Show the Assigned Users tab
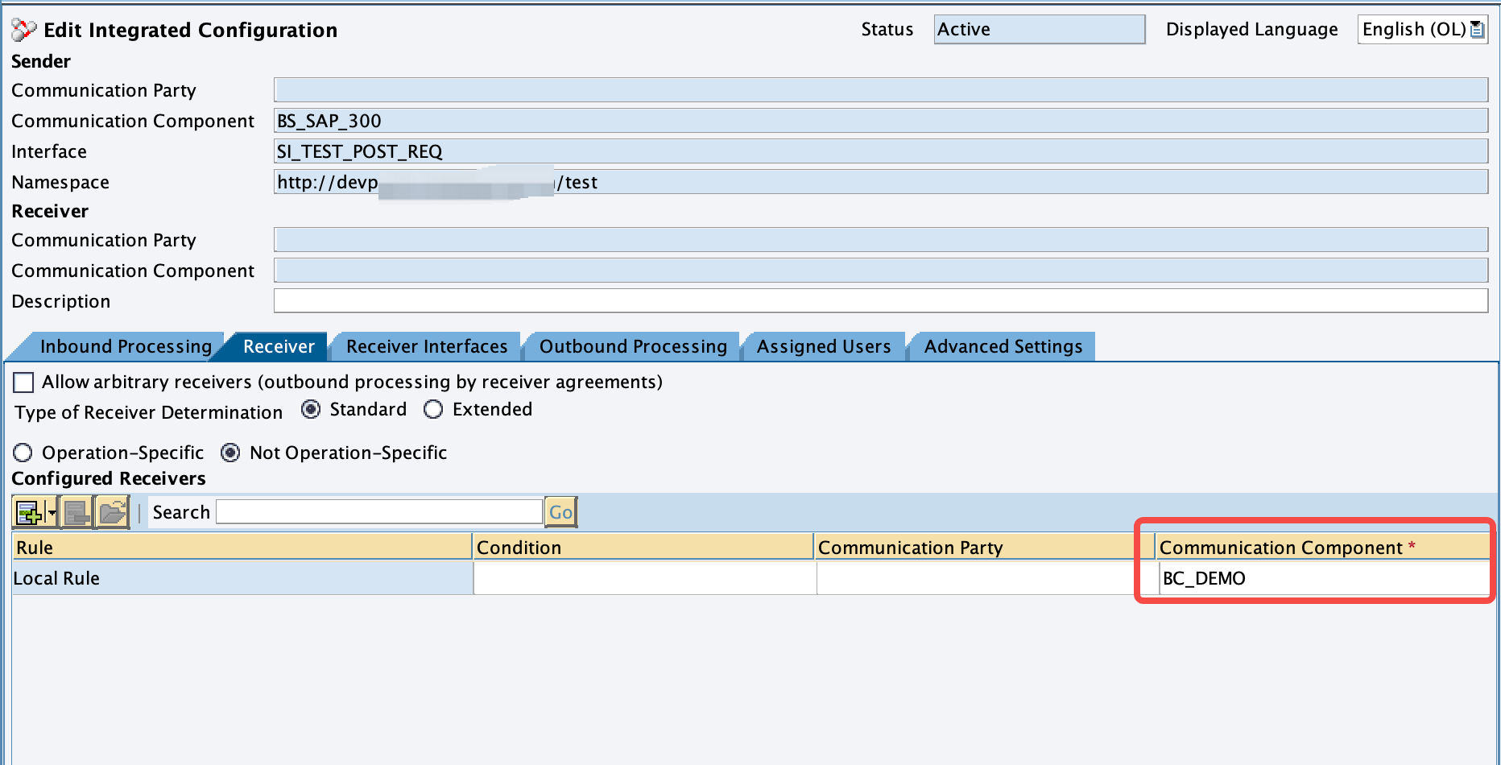The height and width of the screenshot is (765, 1501). [x=824, y=346]
